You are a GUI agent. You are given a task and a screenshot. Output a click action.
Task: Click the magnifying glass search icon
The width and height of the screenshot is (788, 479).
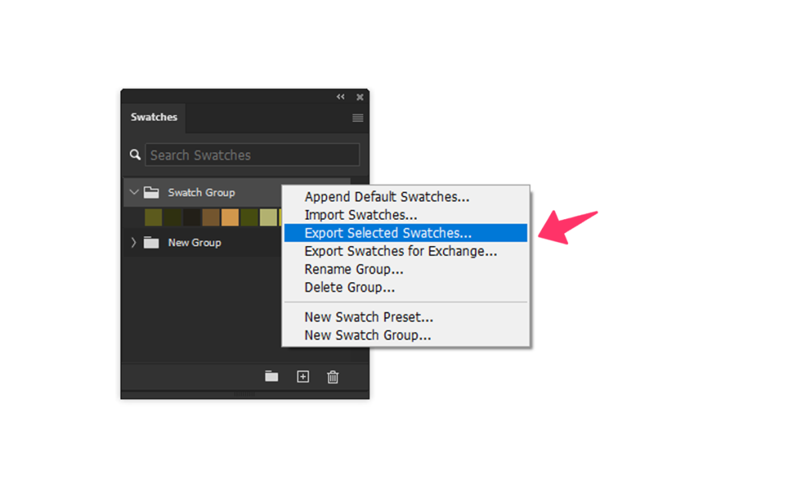[135, 155]
